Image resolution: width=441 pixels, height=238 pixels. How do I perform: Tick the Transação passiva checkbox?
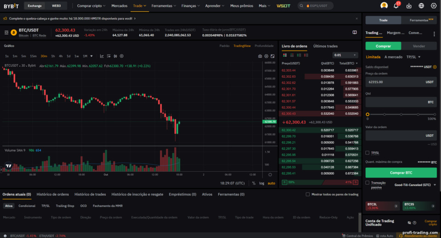point(367,183)
